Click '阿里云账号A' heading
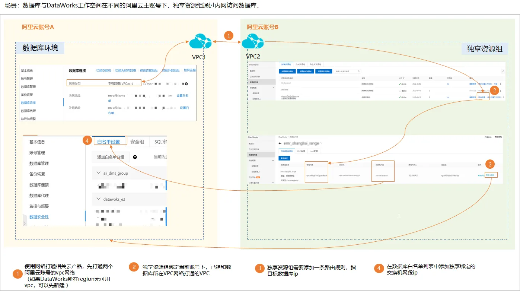The width and height of the screenshot is (520, 292). 38,27
